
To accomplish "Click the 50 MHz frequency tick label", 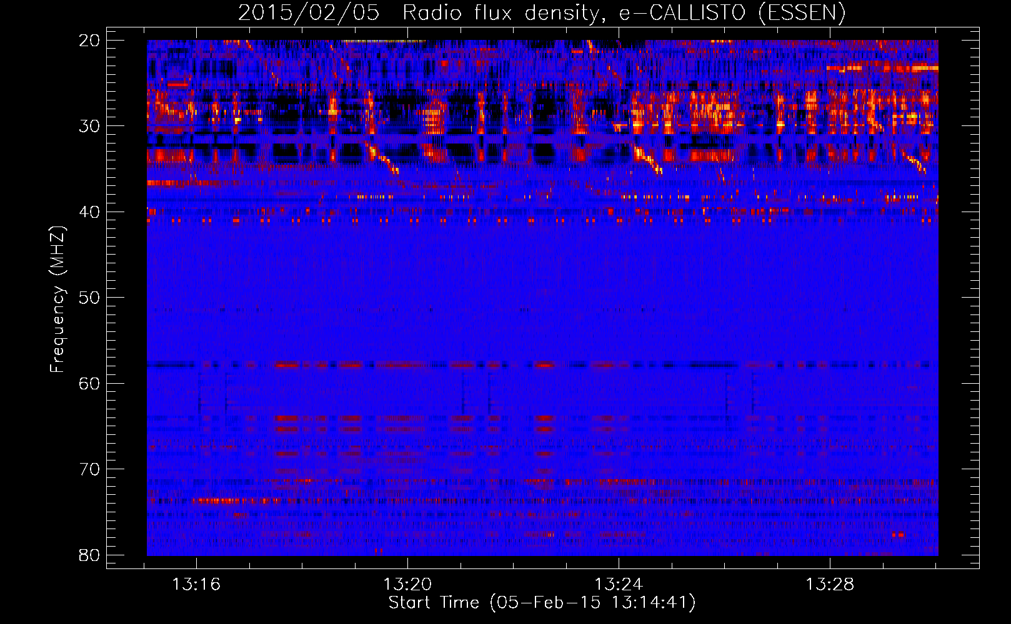I will (90, 298).
